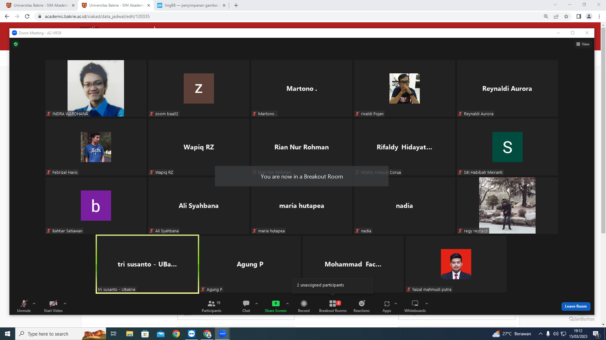
Task: Click the Windows taskbar search box
Action: click(61, 334)
